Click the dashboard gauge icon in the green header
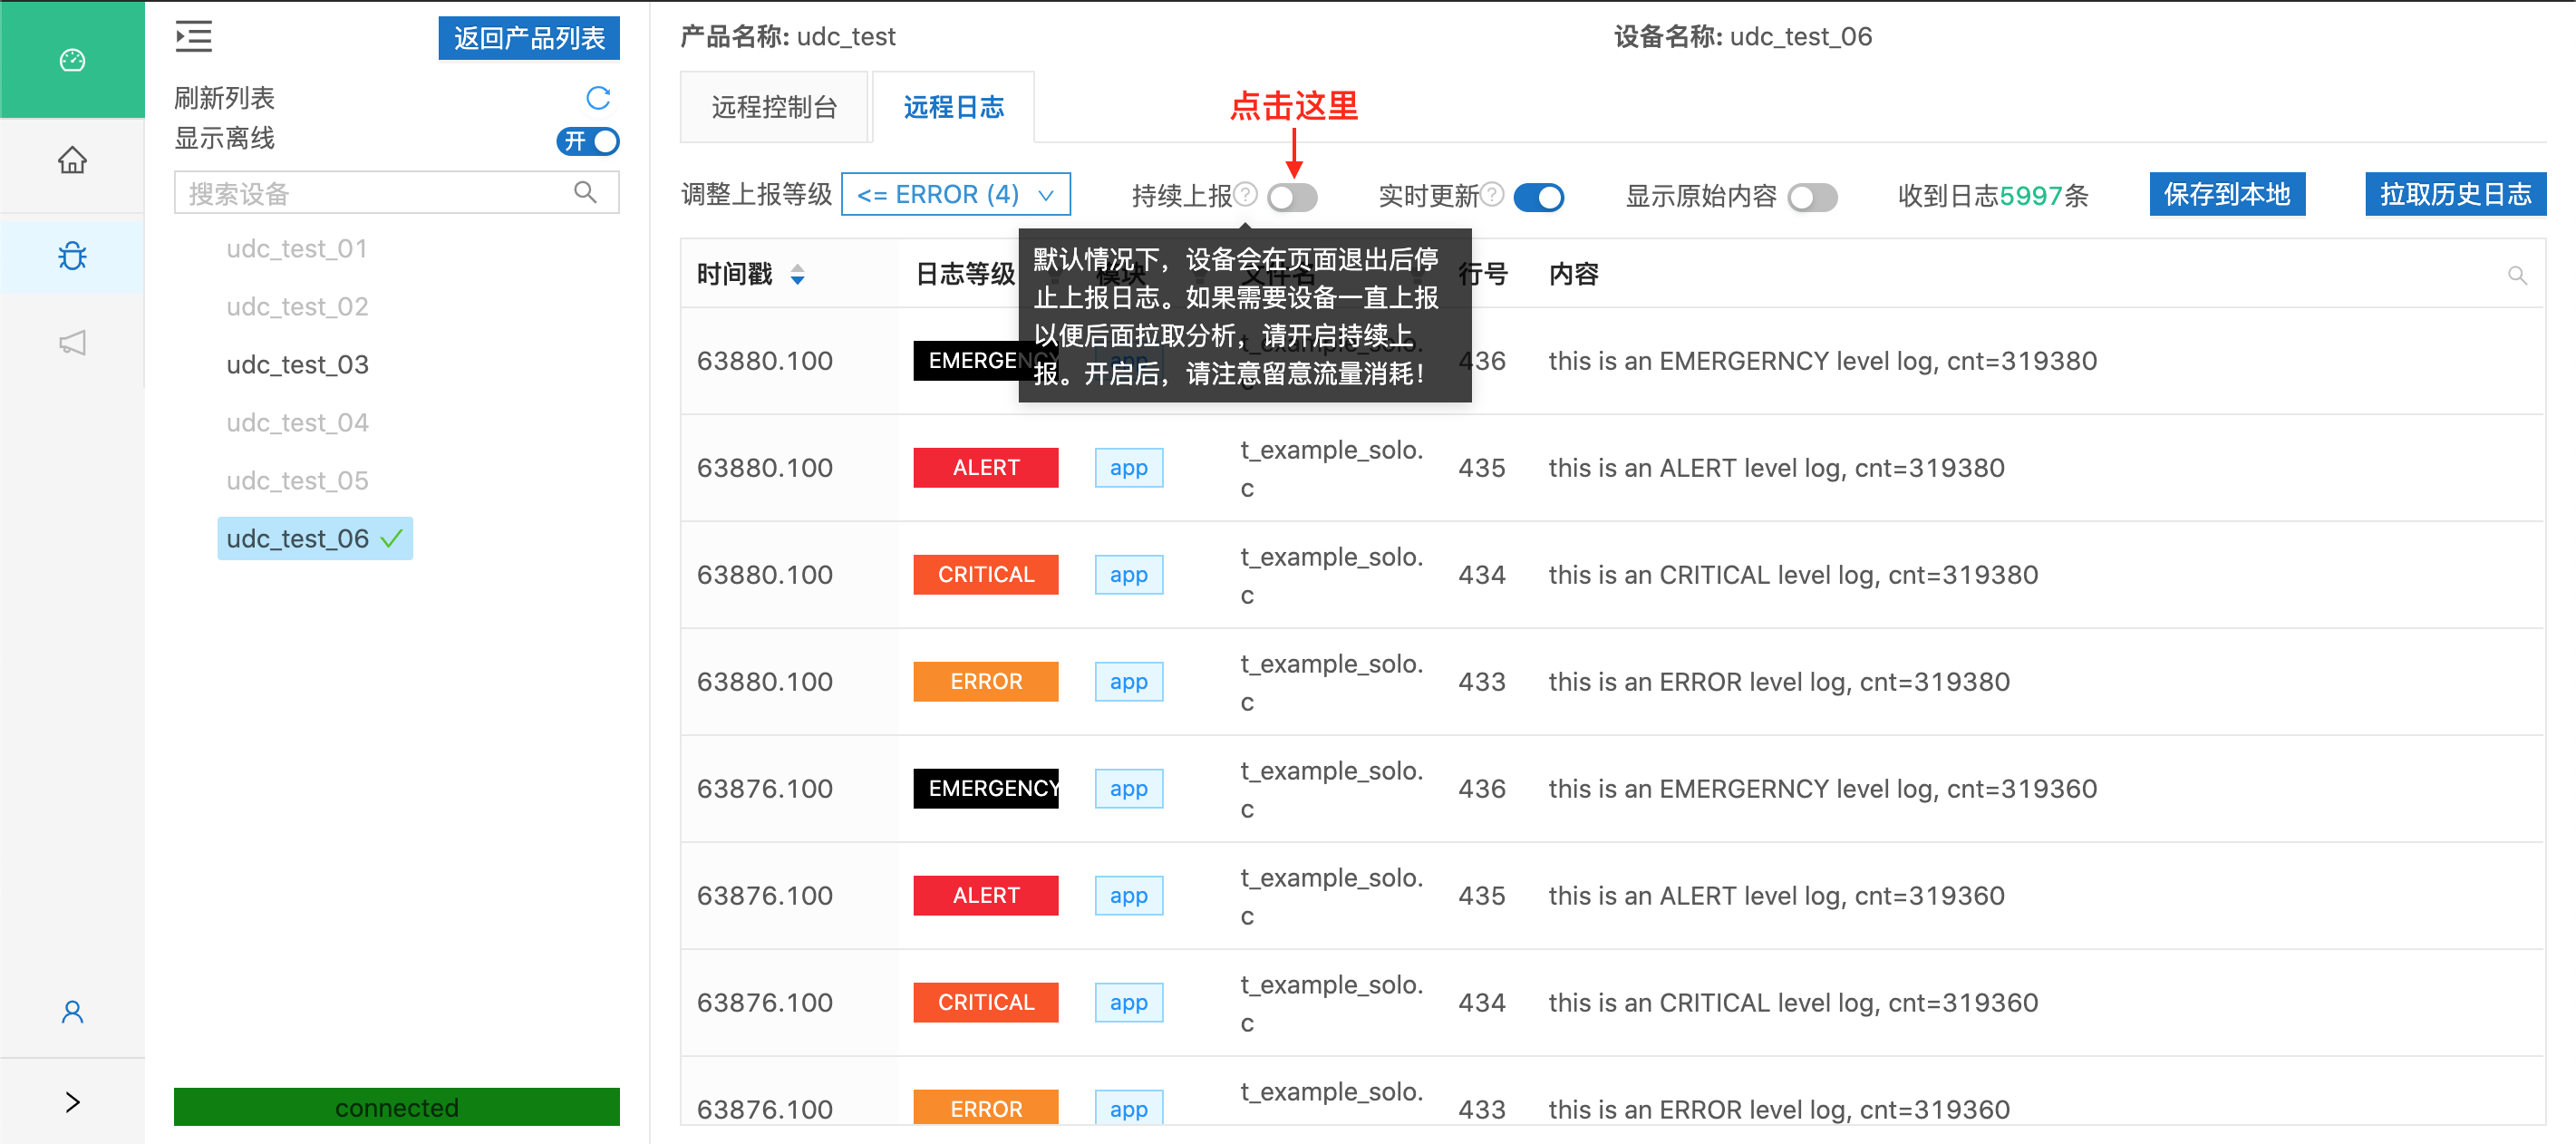 72,60
